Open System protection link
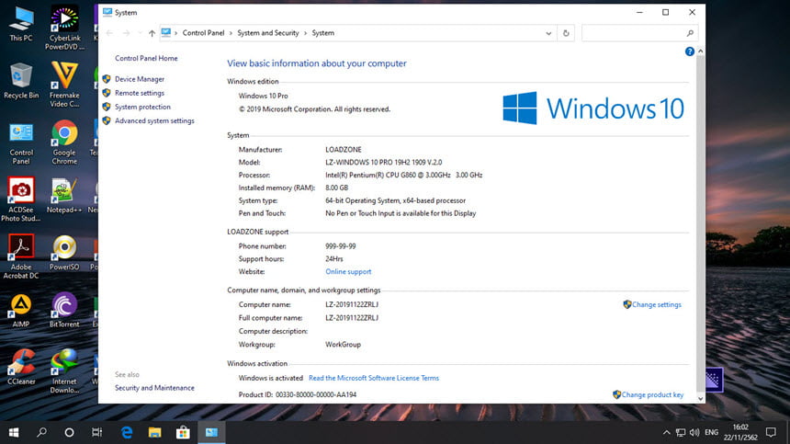790x444 pixels. point(142,107)
